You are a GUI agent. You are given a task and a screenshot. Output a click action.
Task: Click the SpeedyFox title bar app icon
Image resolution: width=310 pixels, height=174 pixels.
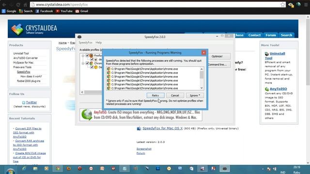point(79,37)
